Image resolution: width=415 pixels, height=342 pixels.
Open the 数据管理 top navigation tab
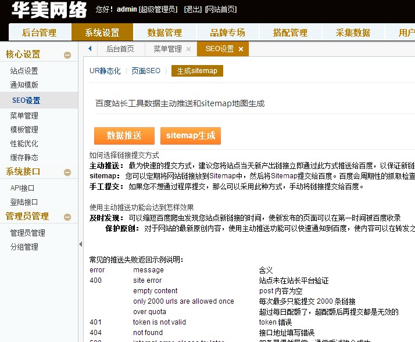(164, 33)
